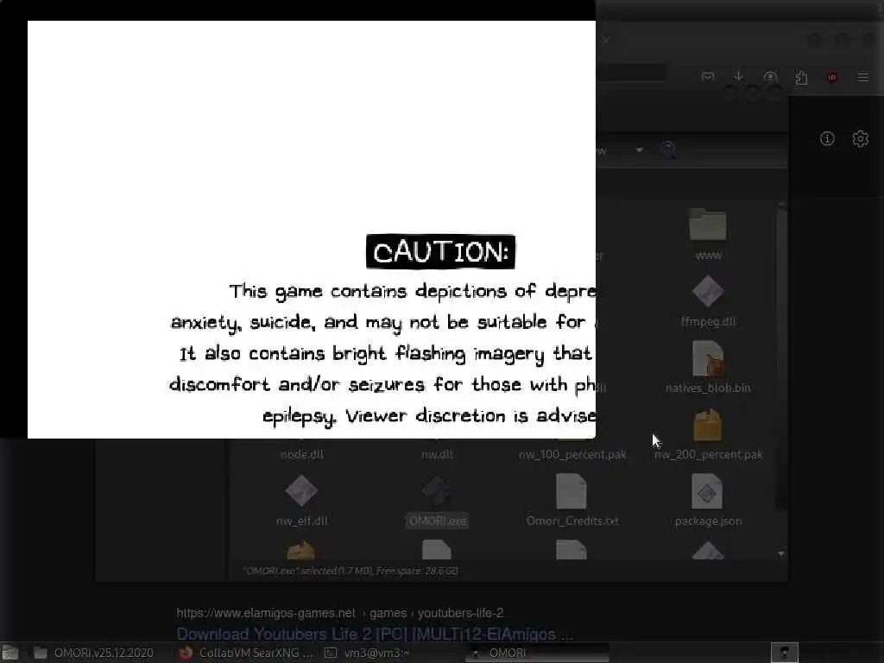Select the Omori_Credits.txt document icon

[571, 491]
